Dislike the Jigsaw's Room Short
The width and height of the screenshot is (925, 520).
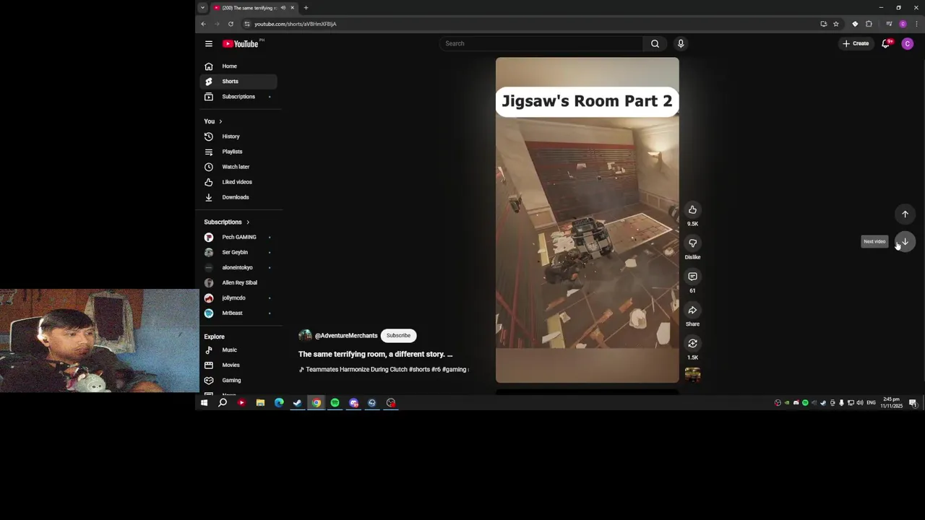(692, 243)
